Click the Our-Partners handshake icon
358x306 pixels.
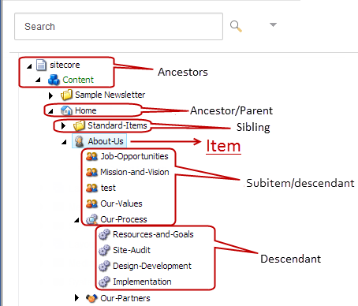tap(91, 298)
